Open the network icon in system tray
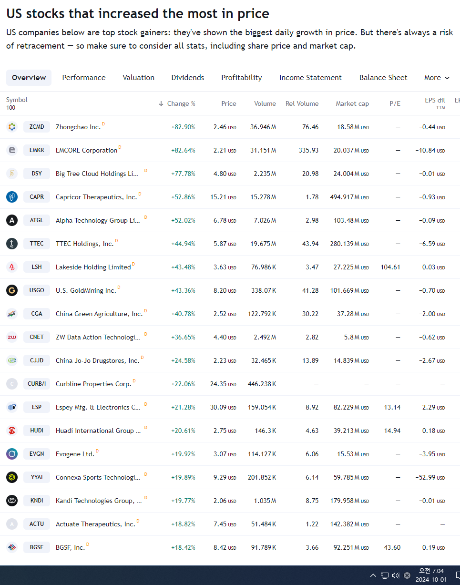Screen dimensions: 460x585 coord(385,575)
